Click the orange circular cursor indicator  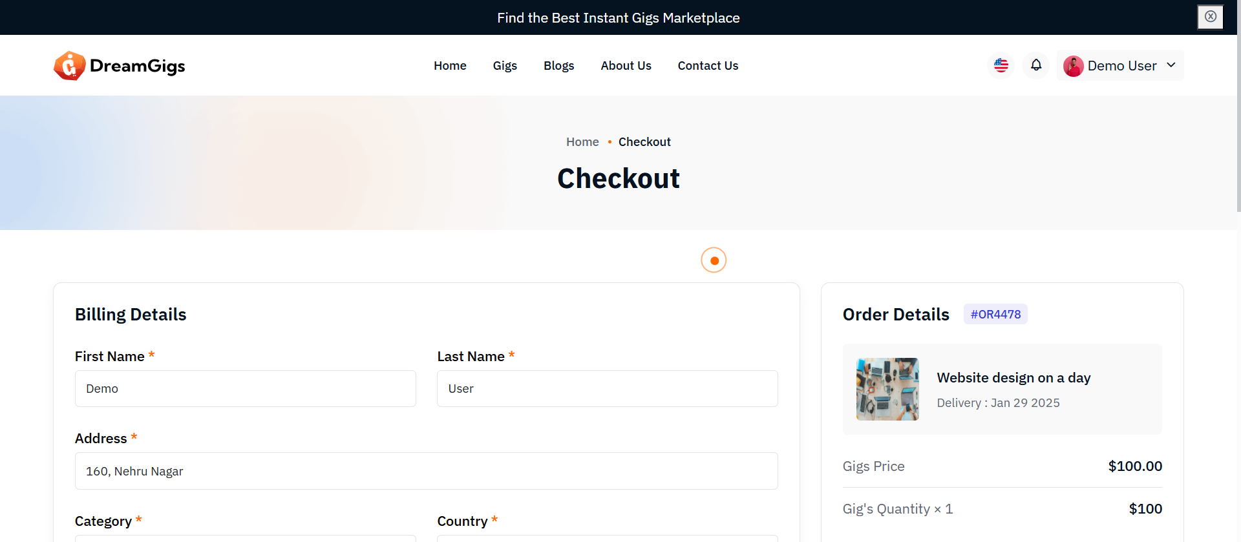(714, 260)
